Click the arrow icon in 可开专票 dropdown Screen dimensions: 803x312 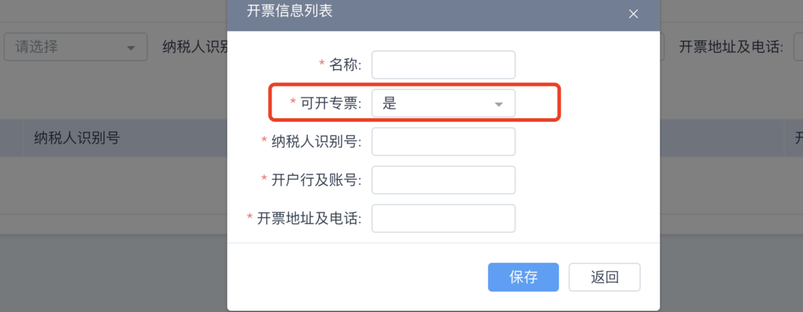498,104
